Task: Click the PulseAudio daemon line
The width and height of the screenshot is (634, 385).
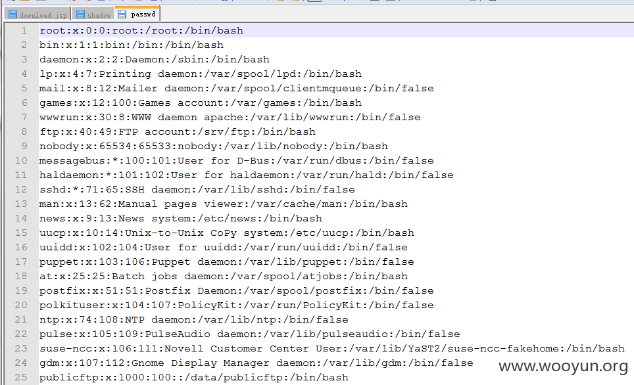Action: (250, 334)
